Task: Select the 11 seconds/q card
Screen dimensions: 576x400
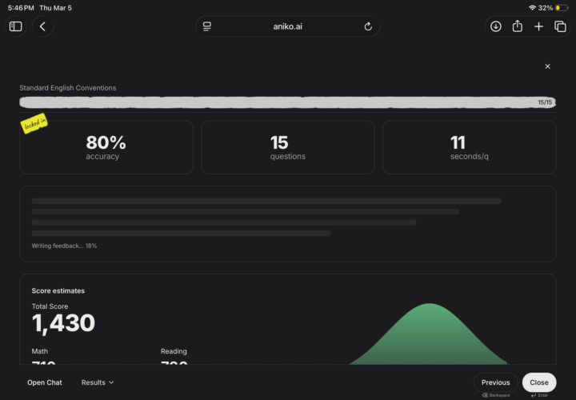Action: click(469, 147)
